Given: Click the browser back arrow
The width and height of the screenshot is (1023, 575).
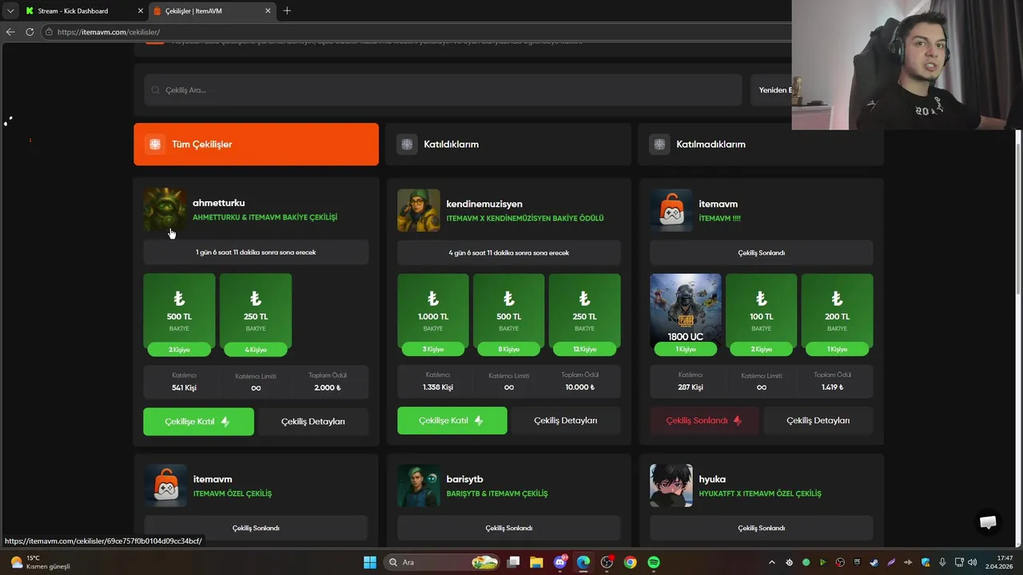Looking at the screenshot, I should [10, 32].
